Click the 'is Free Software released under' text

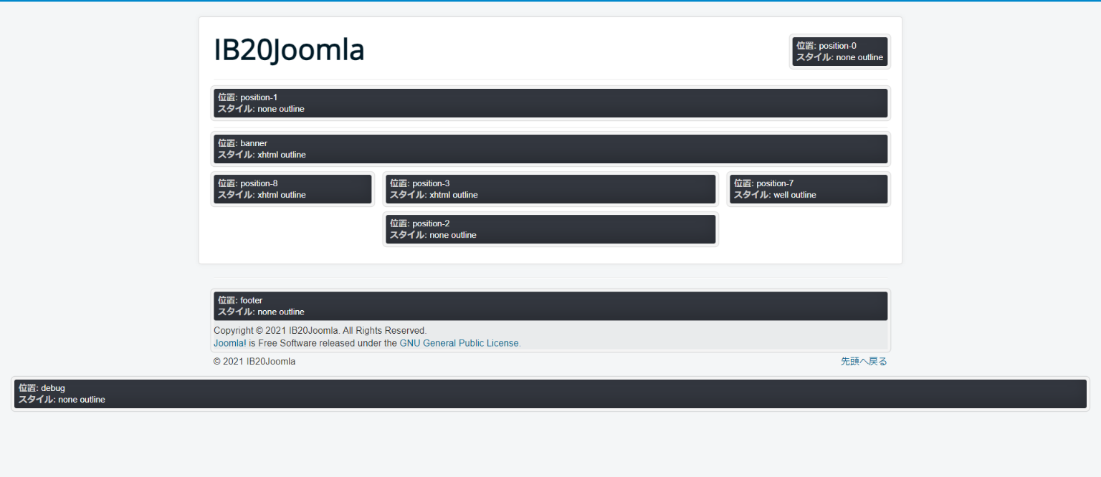pyautogui.click(x=323, y=343)
